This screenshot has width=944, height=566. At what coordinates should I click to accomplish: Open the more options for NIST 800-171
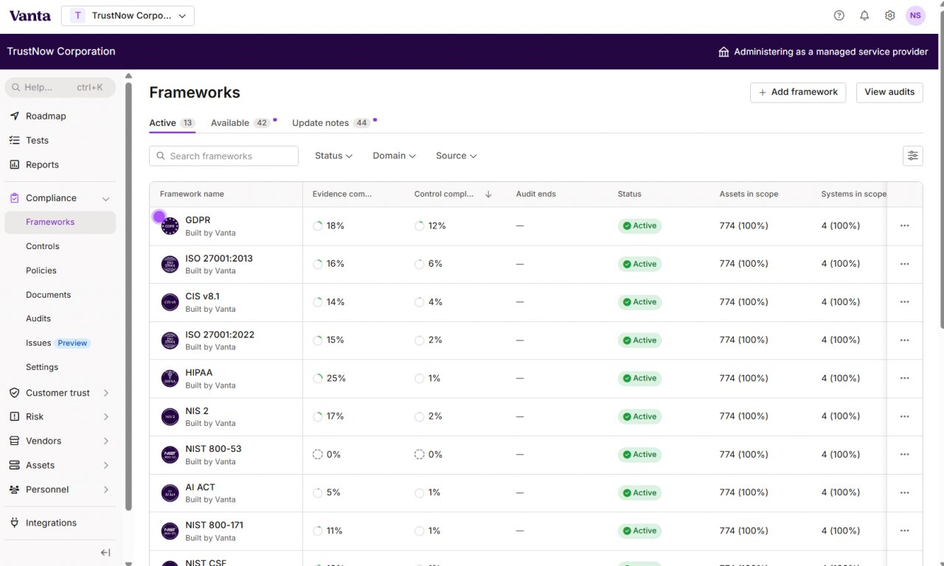coord(905,531)
